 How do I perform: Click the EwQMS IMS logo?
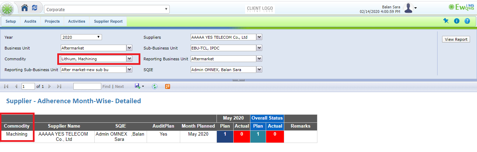click(461, 7)
